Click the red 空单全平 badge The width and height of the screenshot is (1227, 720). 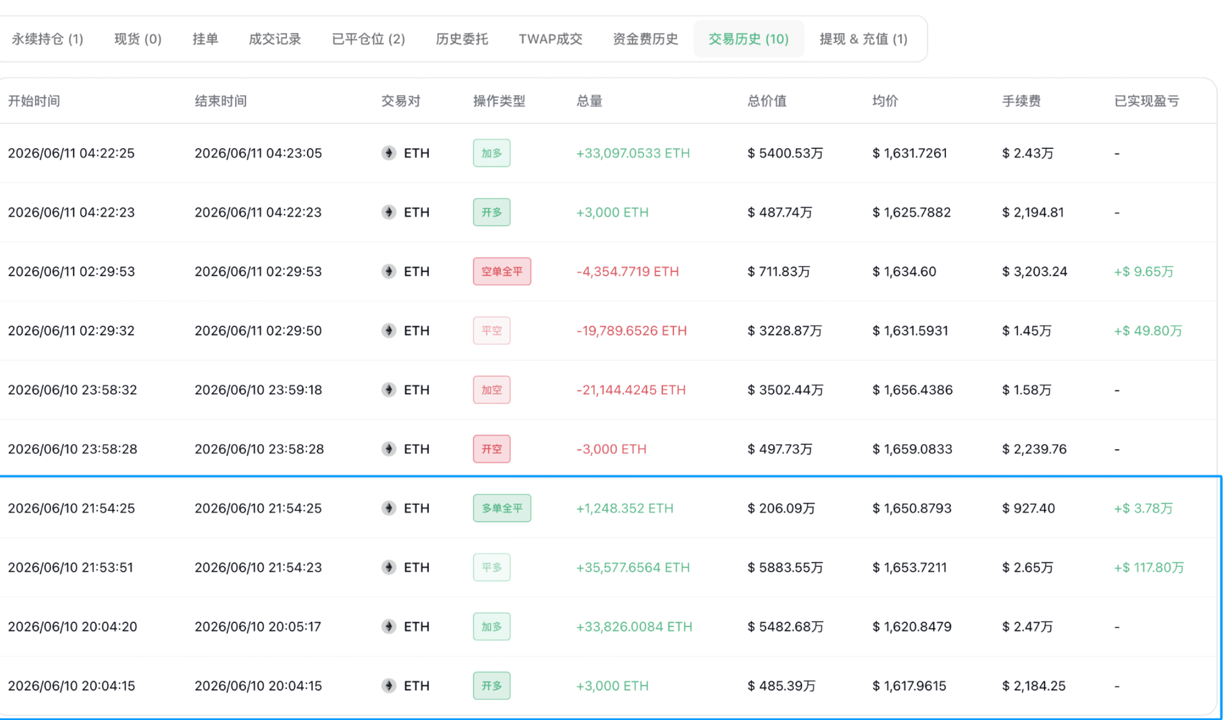502,271
